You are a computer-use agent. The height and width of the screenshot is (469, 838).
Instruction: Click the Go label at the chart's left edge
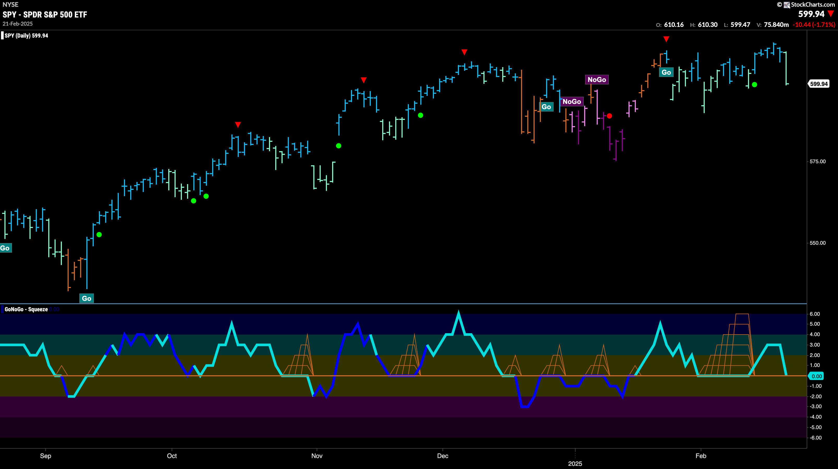5,248
